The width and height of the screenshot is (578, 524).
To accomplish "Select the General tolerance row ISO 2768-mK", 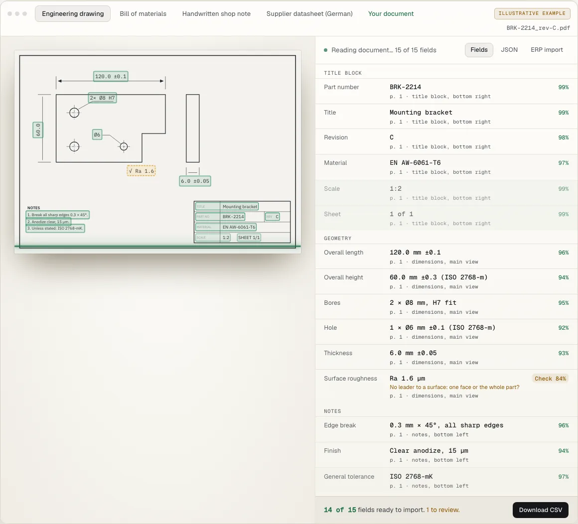I will tap(446, 481).
